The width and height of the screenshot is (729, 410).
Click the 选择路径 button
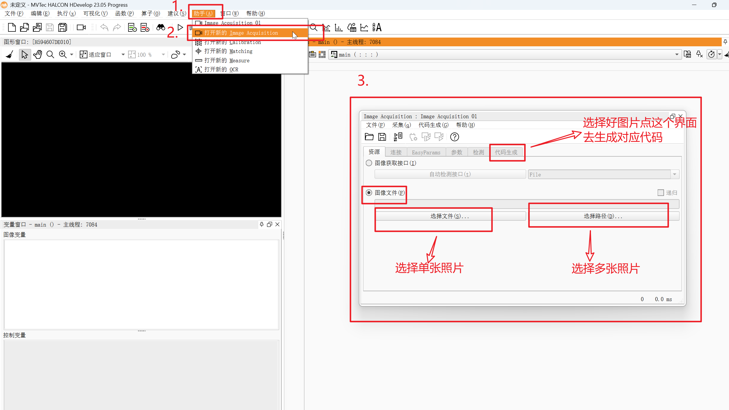pyautogui.click(x=603, y=216)
